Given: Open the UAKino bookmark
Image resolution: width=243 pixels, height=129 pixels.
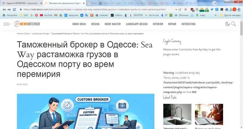Looking at the screenshot, I should tap(116, 15).
